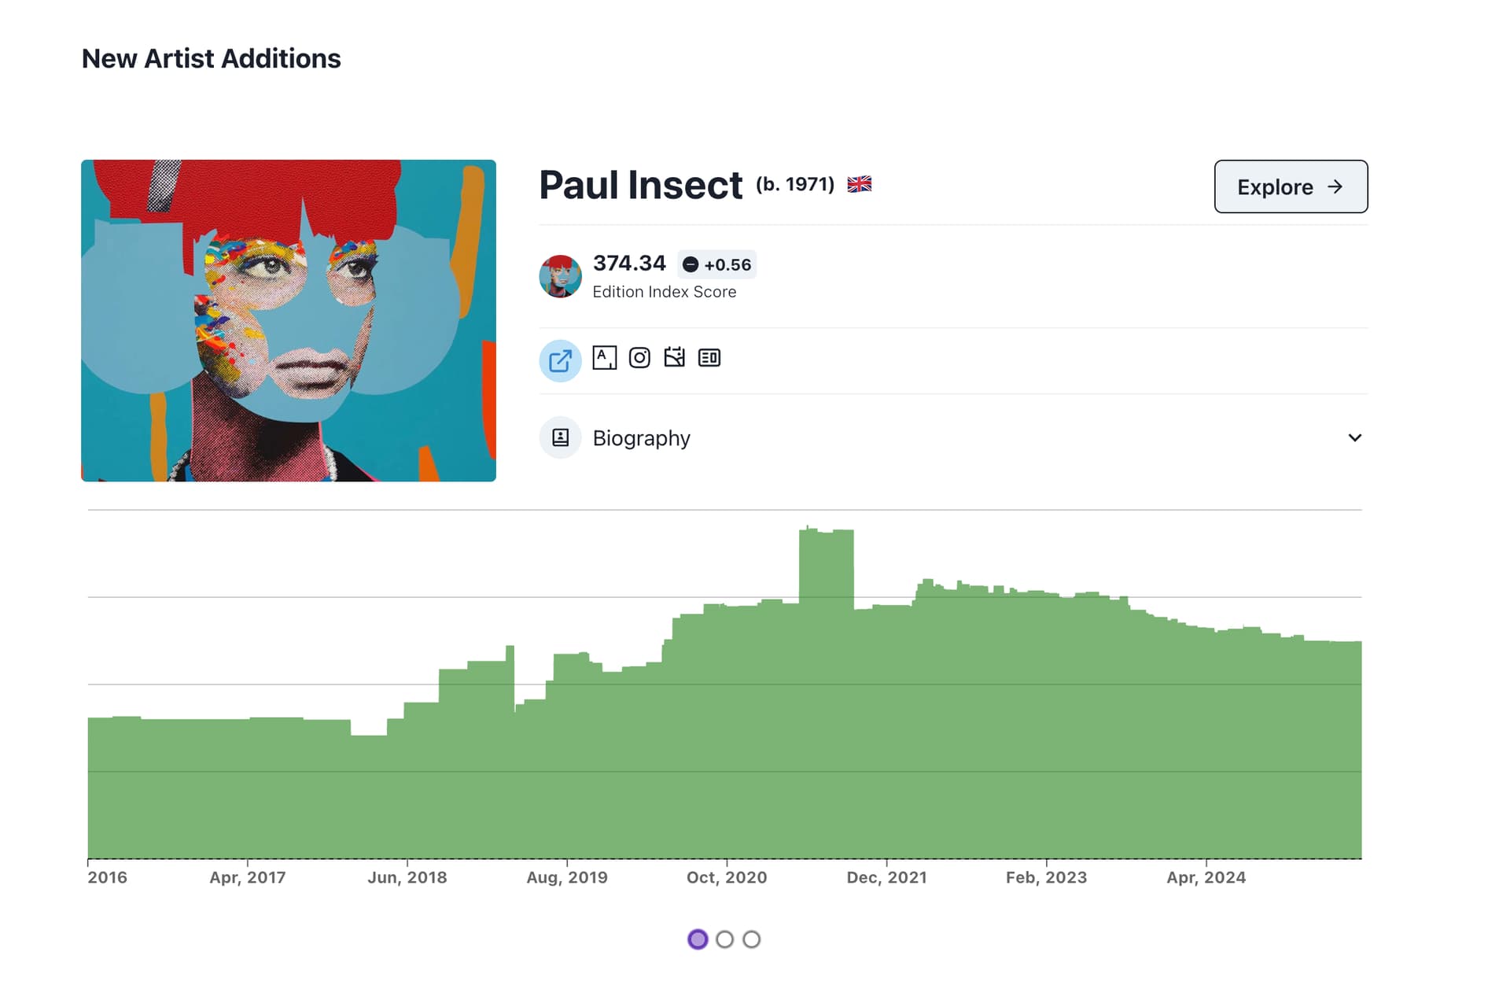Click the artwork image calendar icon
This screenshot has height=985, width=1510.
pos(674,357)
